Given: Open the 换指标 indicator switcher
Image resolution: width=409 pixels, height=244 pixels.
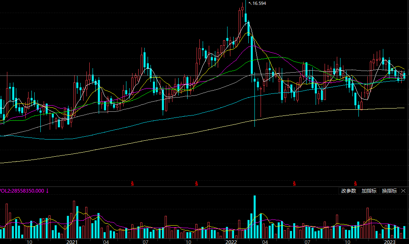Looking at the screenshot, I should (389, 191).
